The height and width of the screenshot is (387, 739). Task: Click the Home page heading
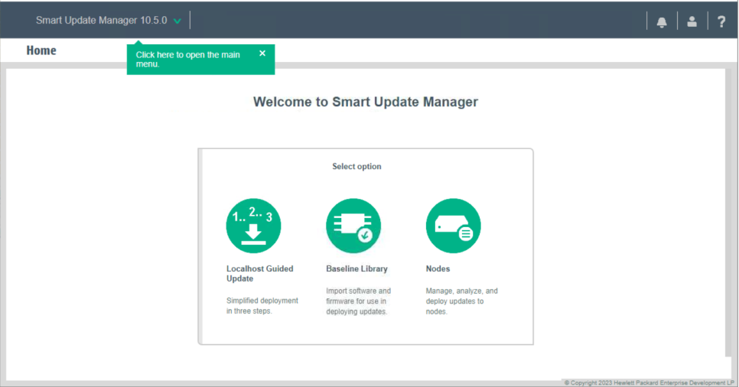[x=41, y=50]
